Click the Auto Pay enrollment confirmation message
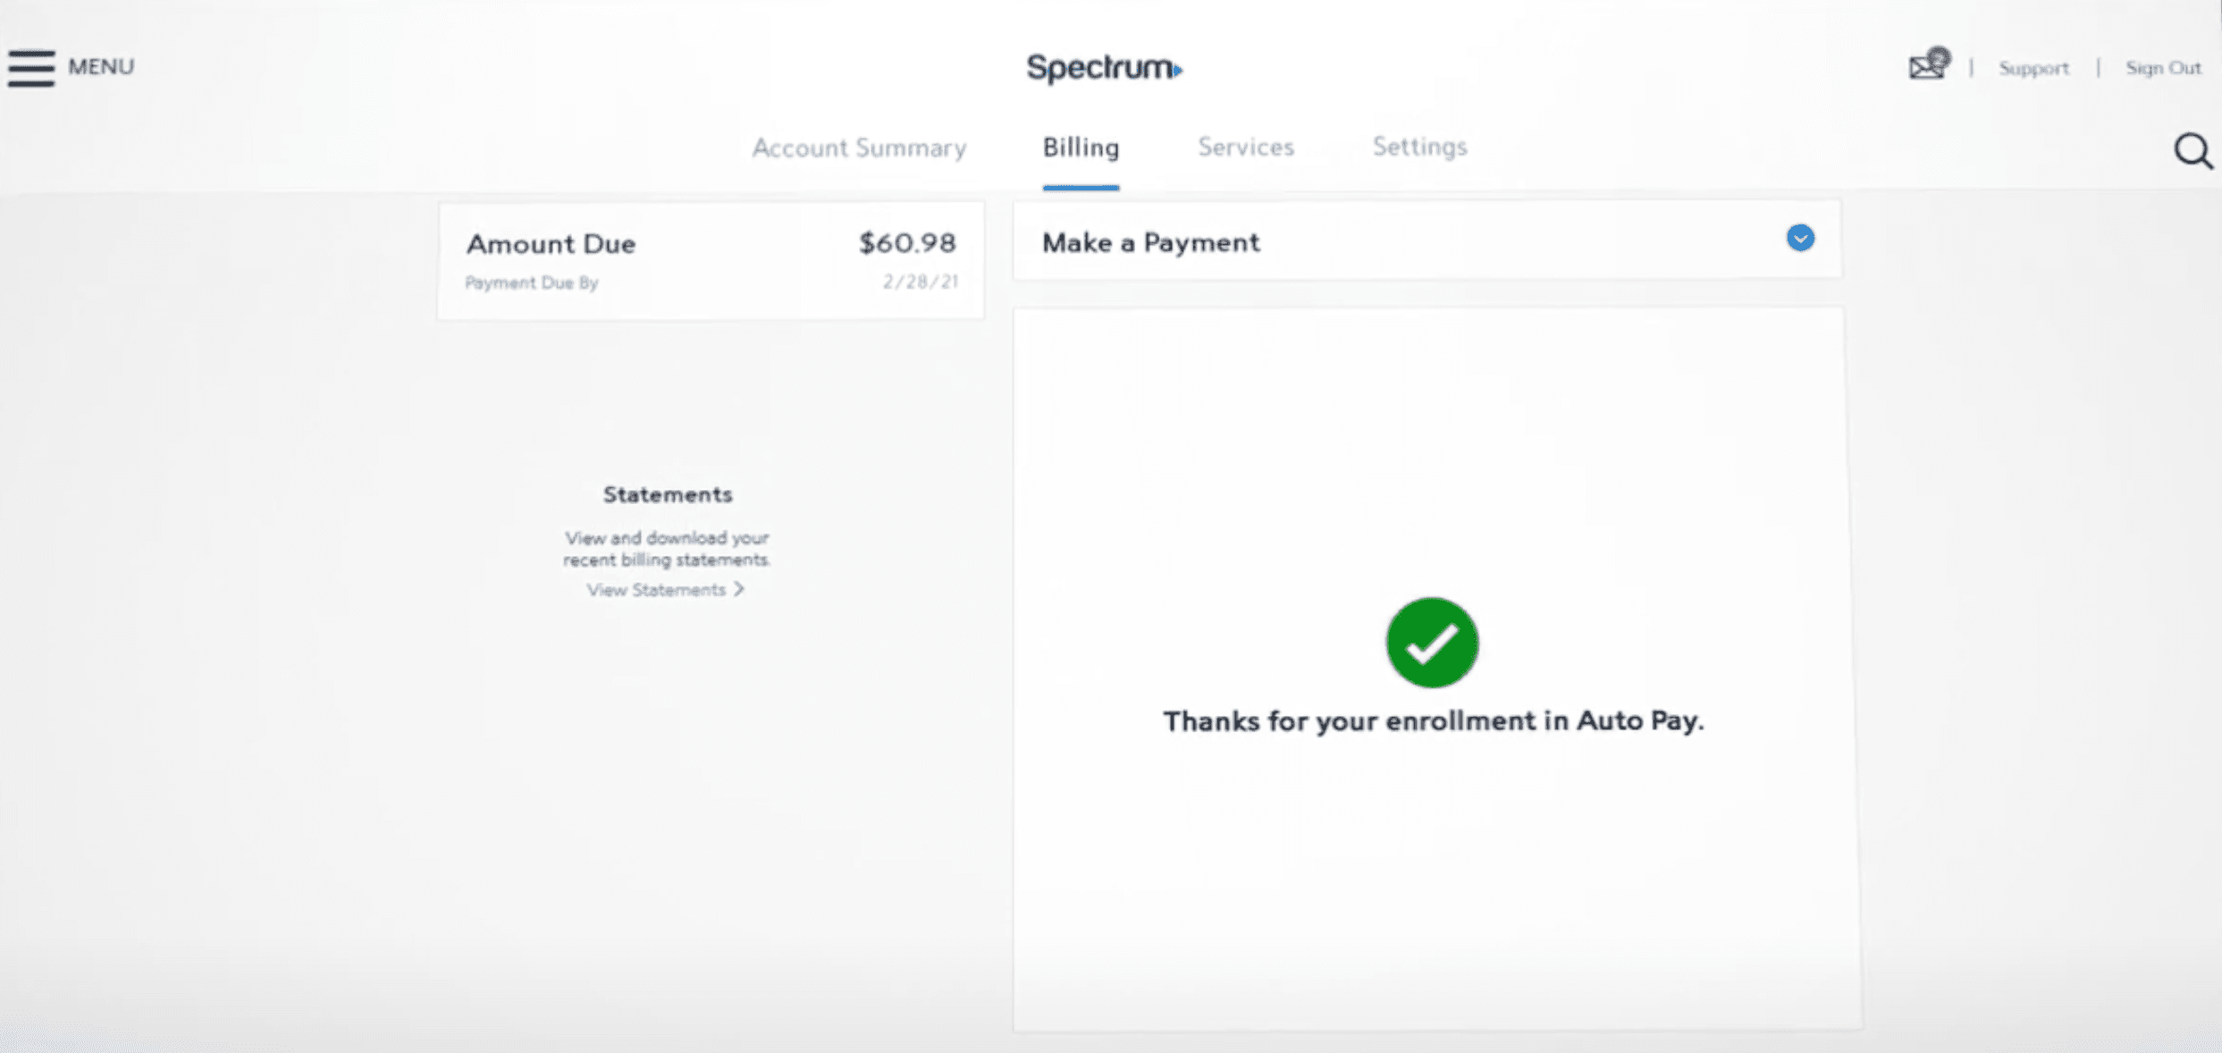This screenshot has height=1053, width=2222. click(x=1433, y=720)
